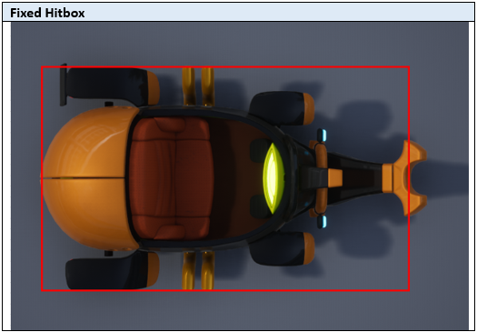The width and height of the screenshot is (477, 332).
Task: Click the top edge of red hitbox
Action: tap(225, 67)
